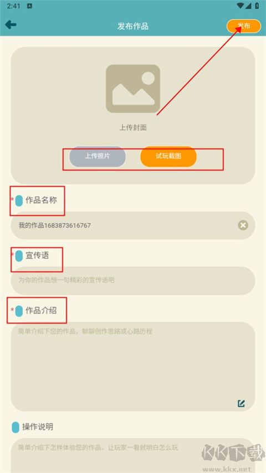
Task: Click the 作品名称 name input field
Action: coord(133,225)
